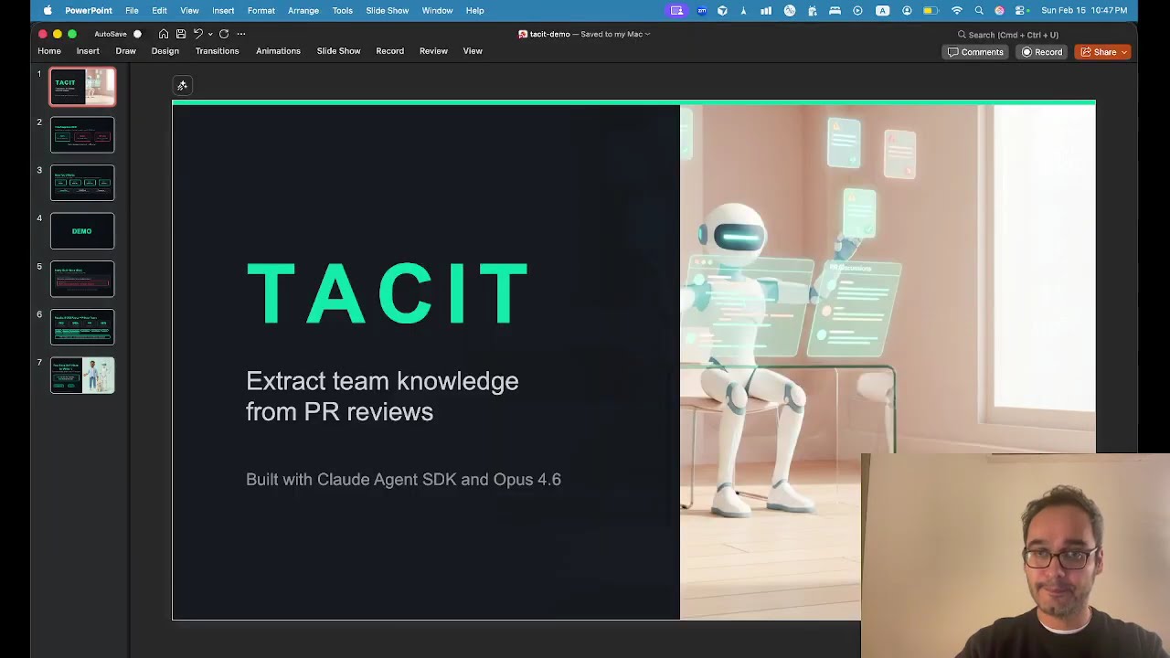Select slide 5 thumbnail

coord(82,279)
